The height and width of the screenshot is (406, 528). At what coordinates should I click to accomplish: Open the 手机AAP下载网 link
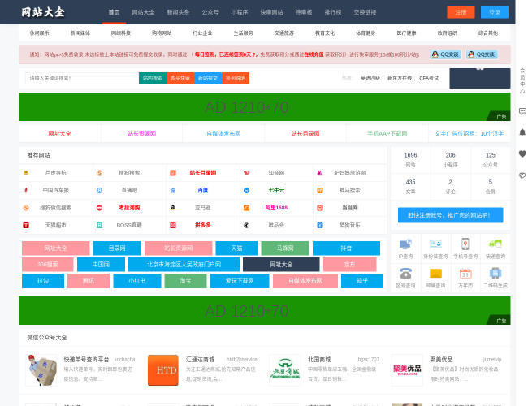click(387, 134)
